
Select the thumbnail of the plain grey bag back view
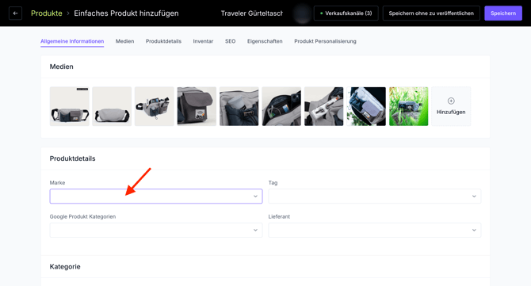click(112, 106)
